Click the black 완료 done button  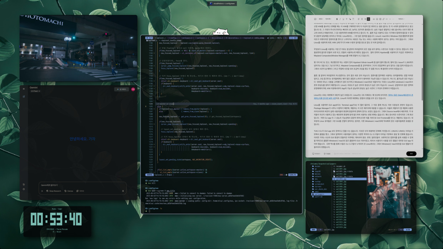click(411, 154)
